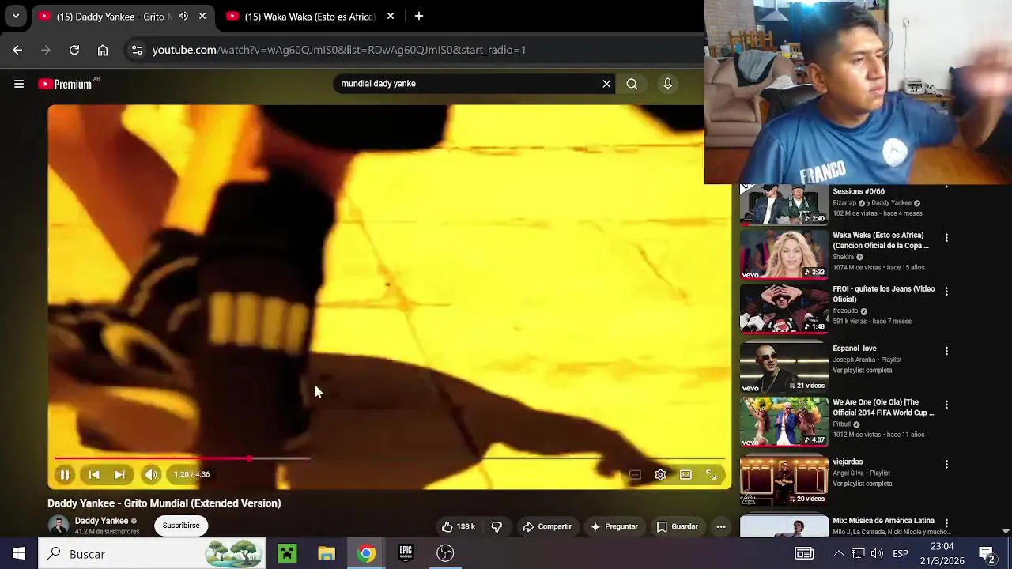Screen dimensions: 1012x569
Task: Close the Daddy Yankee browser tab
Action: point(202,16)
